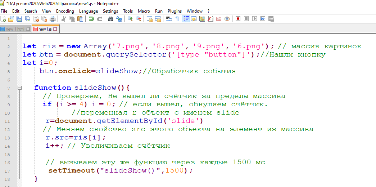Click the Zoom In magnifier icon

point(130,19)
